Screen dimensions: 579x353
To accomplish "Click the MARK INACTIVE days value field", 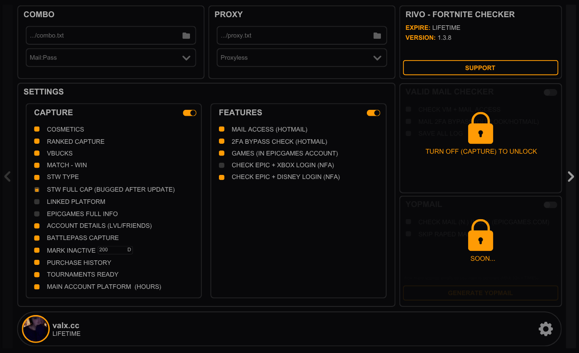I will (x=115, y=250).
